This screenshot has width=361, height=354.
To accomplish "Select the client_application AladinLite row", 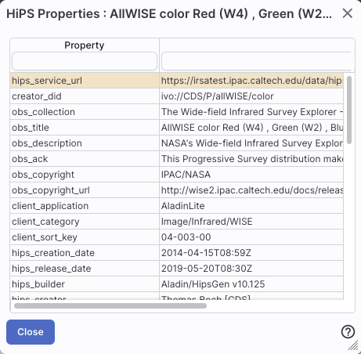I will coord(177,206).
